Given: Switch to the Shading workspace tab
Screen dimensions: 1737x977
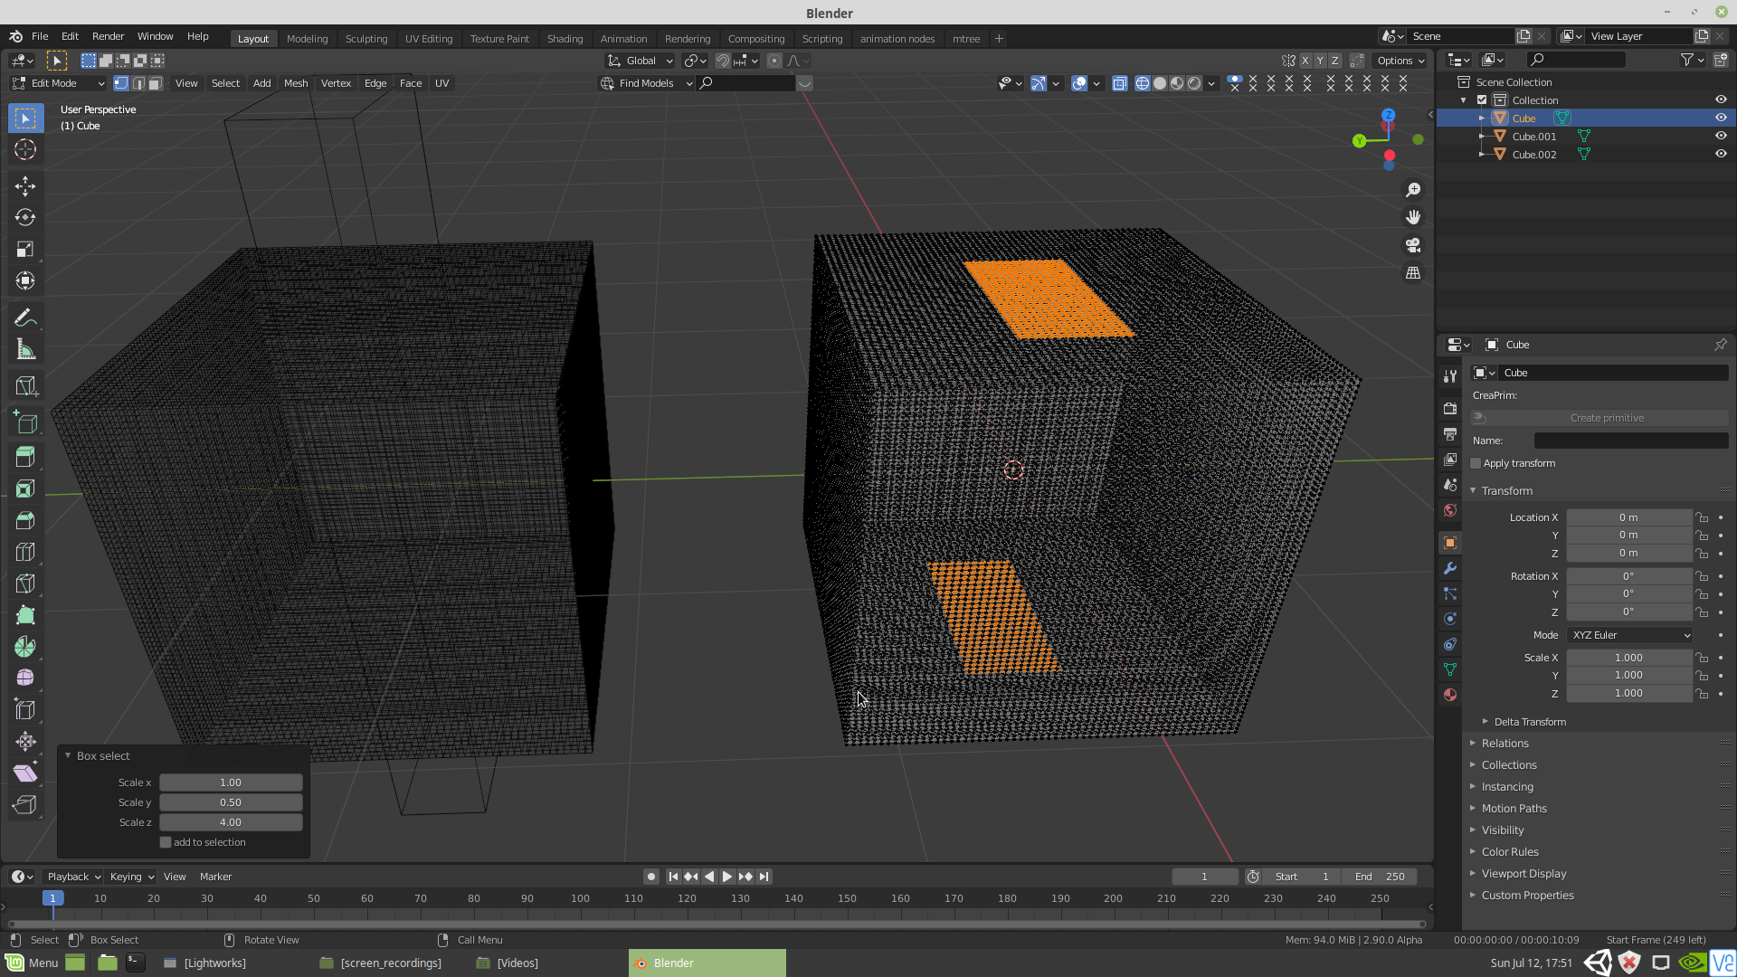Looking at the screenshot, I should [565, 38].
